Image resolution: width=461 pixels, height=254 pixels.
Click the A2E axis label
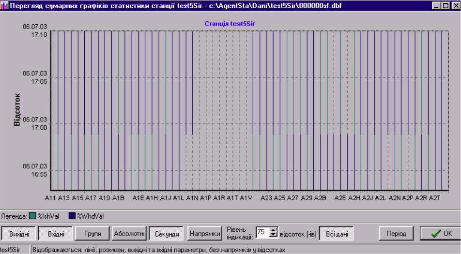tap(340, 198)
